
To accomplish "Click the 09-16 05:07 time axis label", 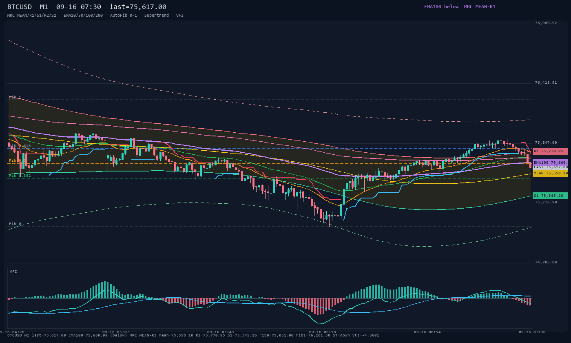I will coord(116,332).
